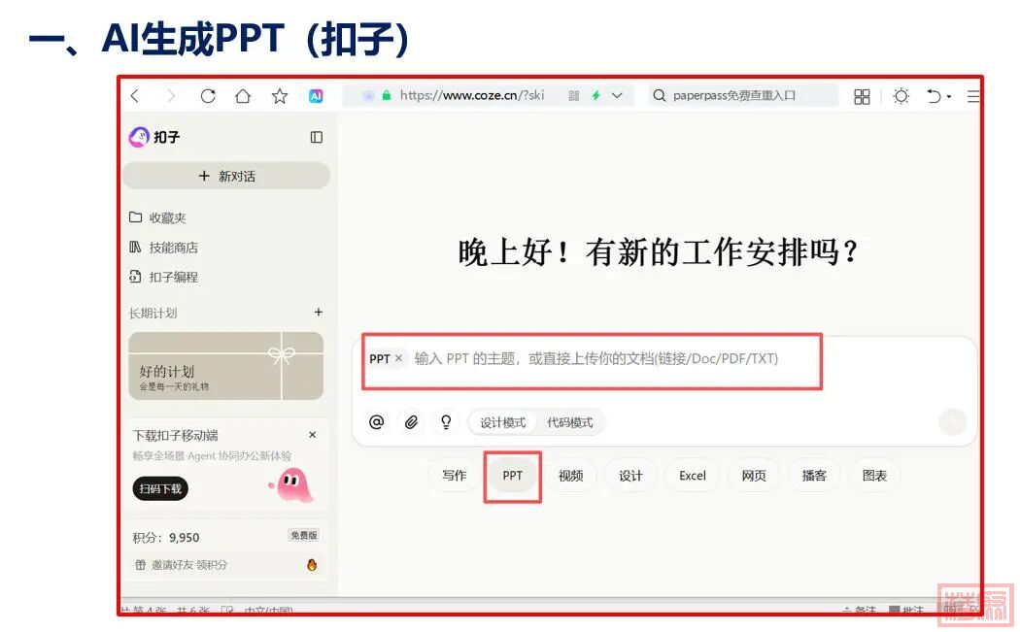The height and width of the screenshot is (632, 1020).
Task: Open the browser apps grid icon
Action: (862, 96)
